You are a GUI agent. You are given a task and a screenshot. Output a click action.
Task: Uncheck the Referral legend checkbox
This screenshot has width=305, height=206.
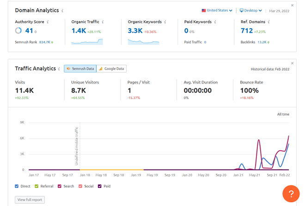click(x=37, y=186)
